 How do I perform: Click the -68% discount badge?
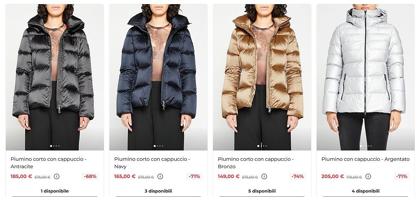tap(90, 176)
